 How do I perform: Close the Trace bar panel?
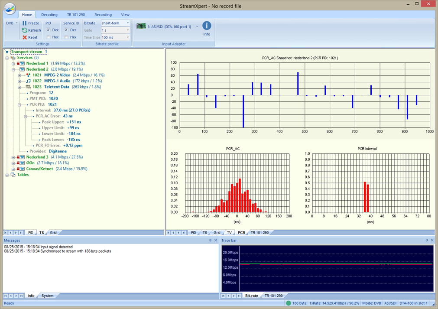click(x=432, y=240)
